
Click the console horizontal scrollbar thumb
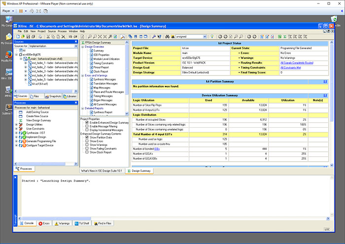(x=56, y=218)
